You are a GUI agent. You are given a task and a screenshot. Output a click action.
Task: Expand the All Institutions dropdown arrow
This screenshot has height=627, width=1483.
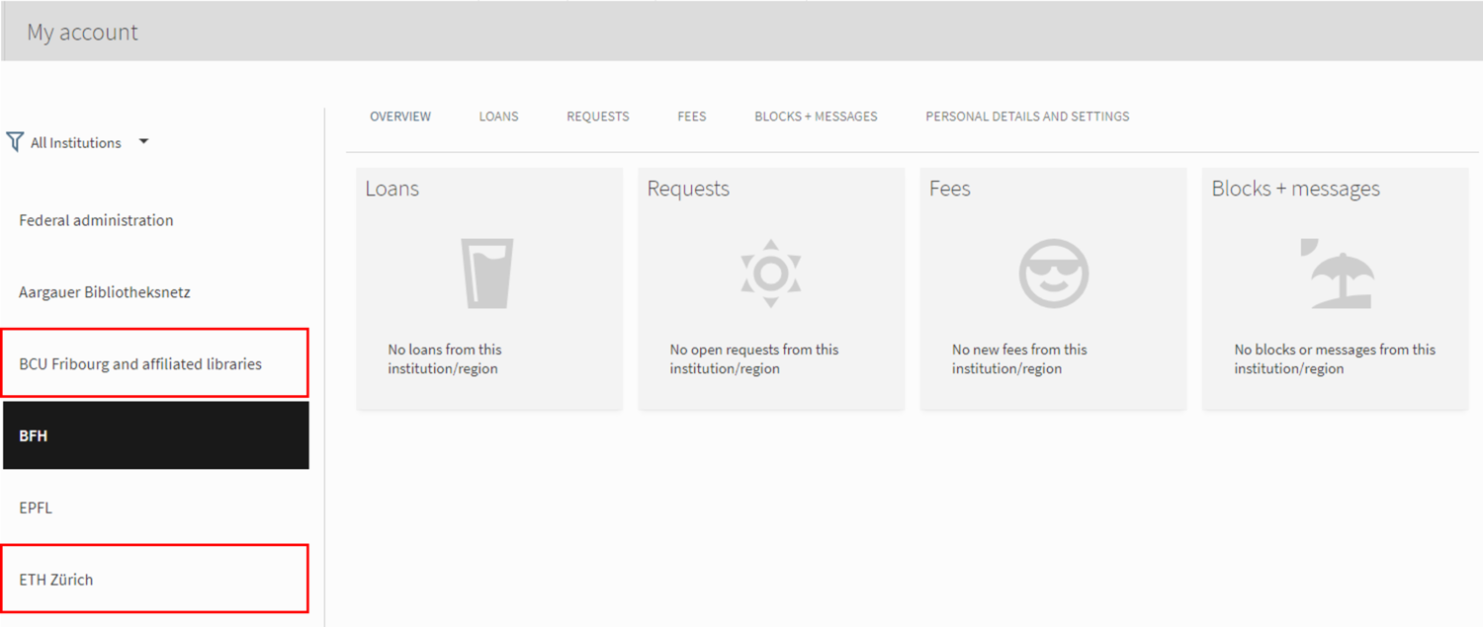pyautogui.click(x=143, y=142)
